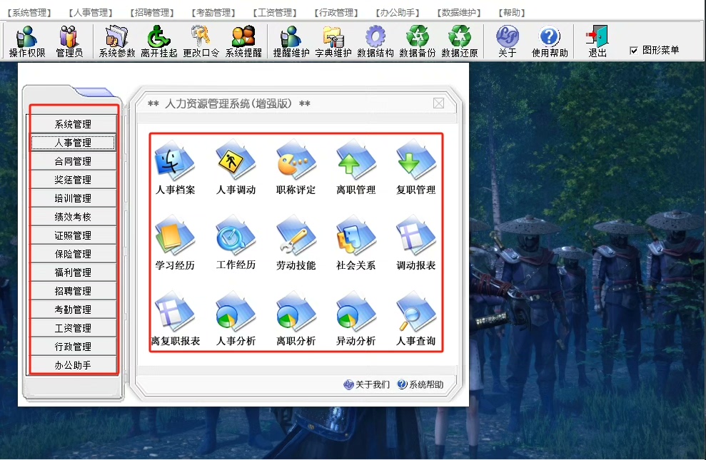Select 工资管理 in the sidebar
The width and height of the screenshot is (706, 460).
click(x=73, y=328)
